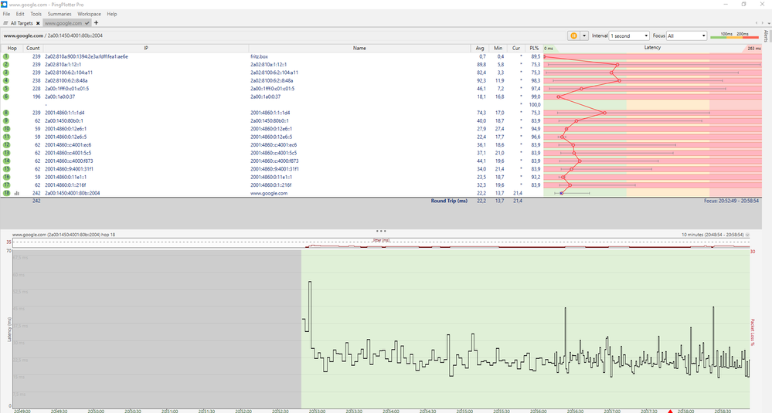Viewport: 772px width, 413px height.
Task: Click the Min column header
Action: point(498,48)
